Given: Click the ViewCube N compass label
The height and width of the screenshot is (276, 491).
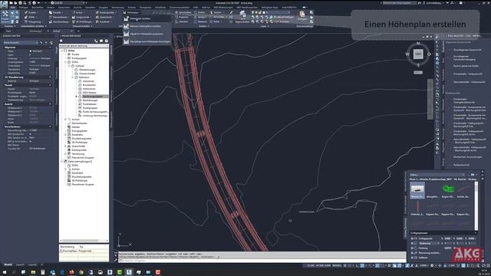Looking at the screenshot, I should point(418,44).
